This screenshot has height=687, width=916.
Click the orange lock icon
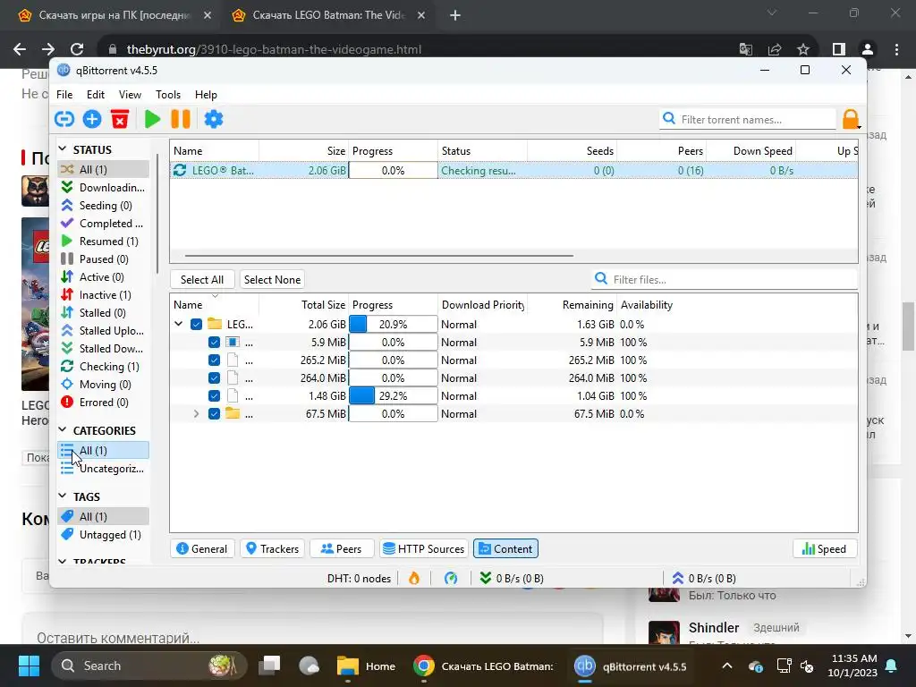(x=851, y=119)
